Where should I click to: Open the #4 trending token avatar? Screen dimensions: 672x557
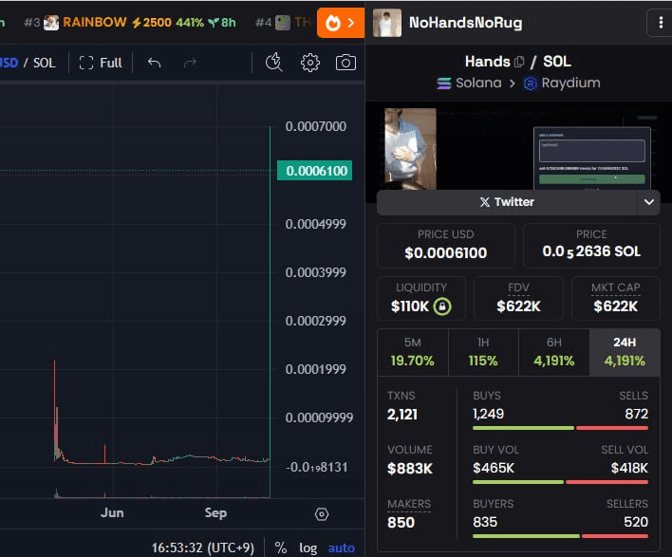point(283,23)
